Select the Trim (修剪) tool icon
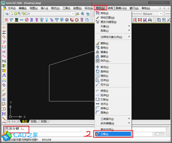 click(x=97, y=91)
